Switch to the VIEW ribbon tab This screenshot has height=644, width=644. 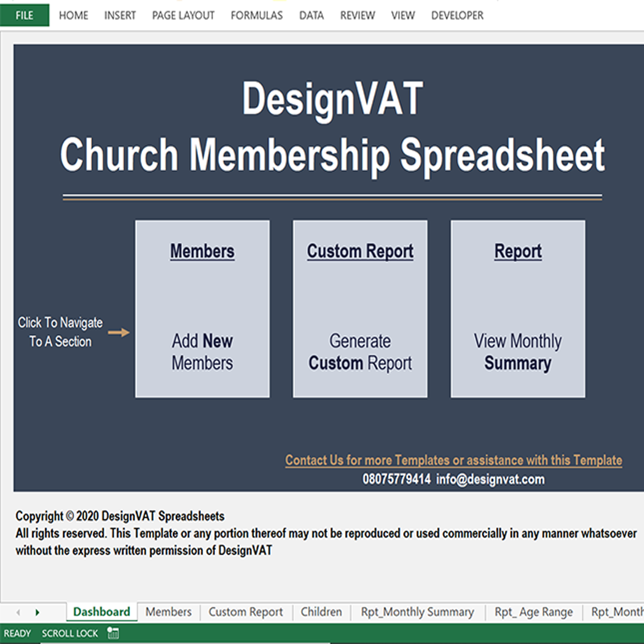(x=402, y=16)
